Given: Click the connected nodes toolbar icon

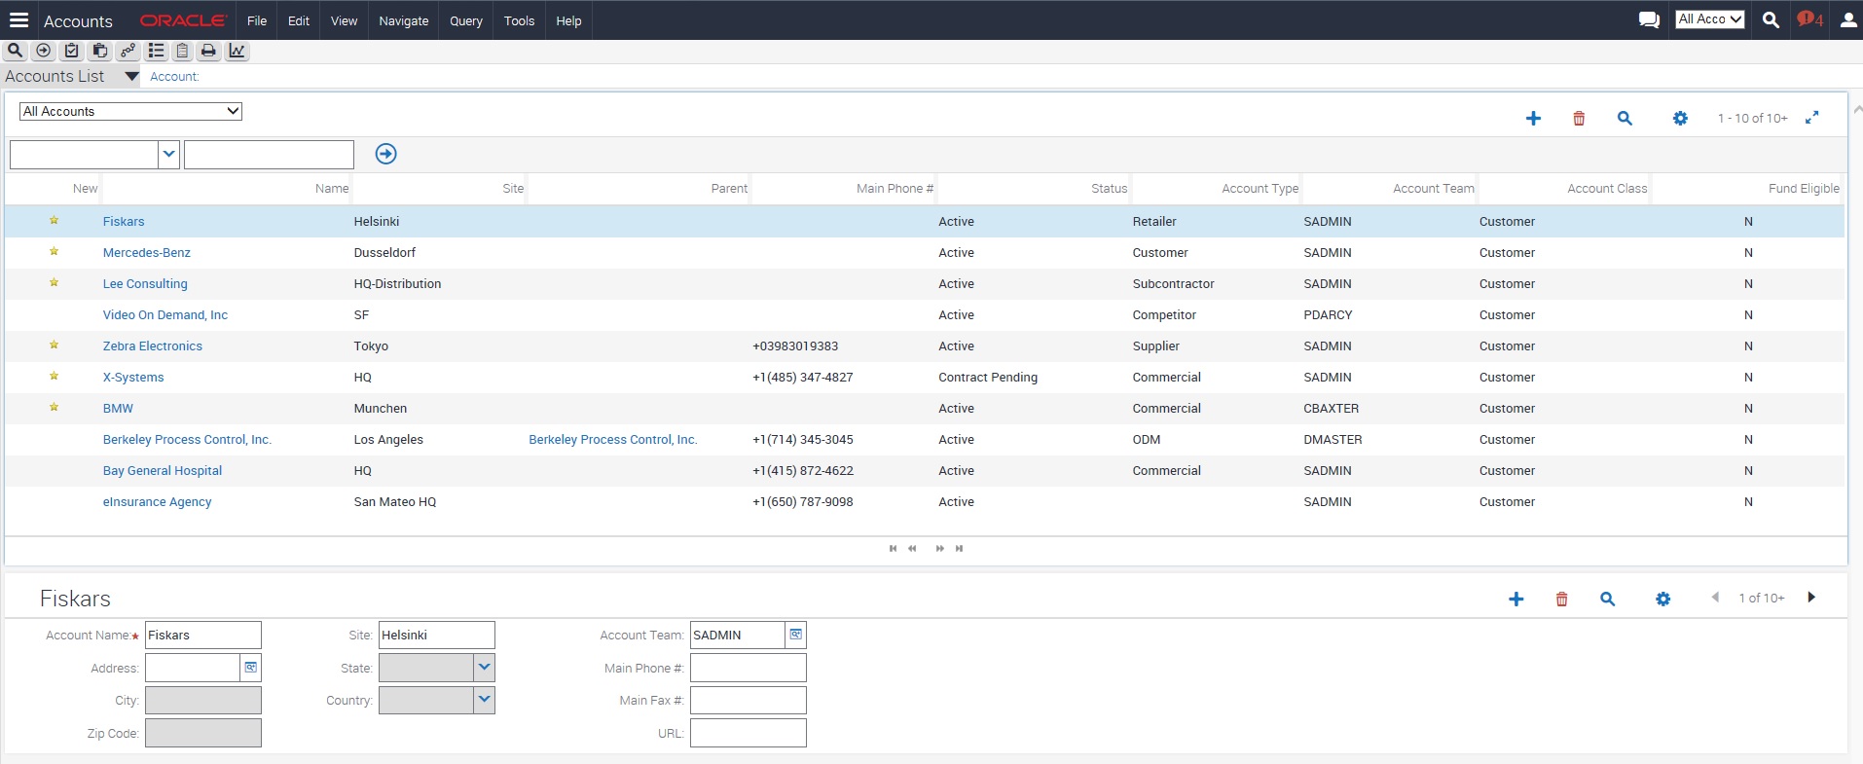Looking at the screenshot, I should pos(128,51).
